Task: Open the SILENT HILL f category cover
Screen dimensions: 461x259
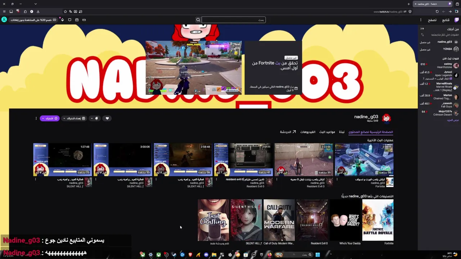Action: coord(246,220)
